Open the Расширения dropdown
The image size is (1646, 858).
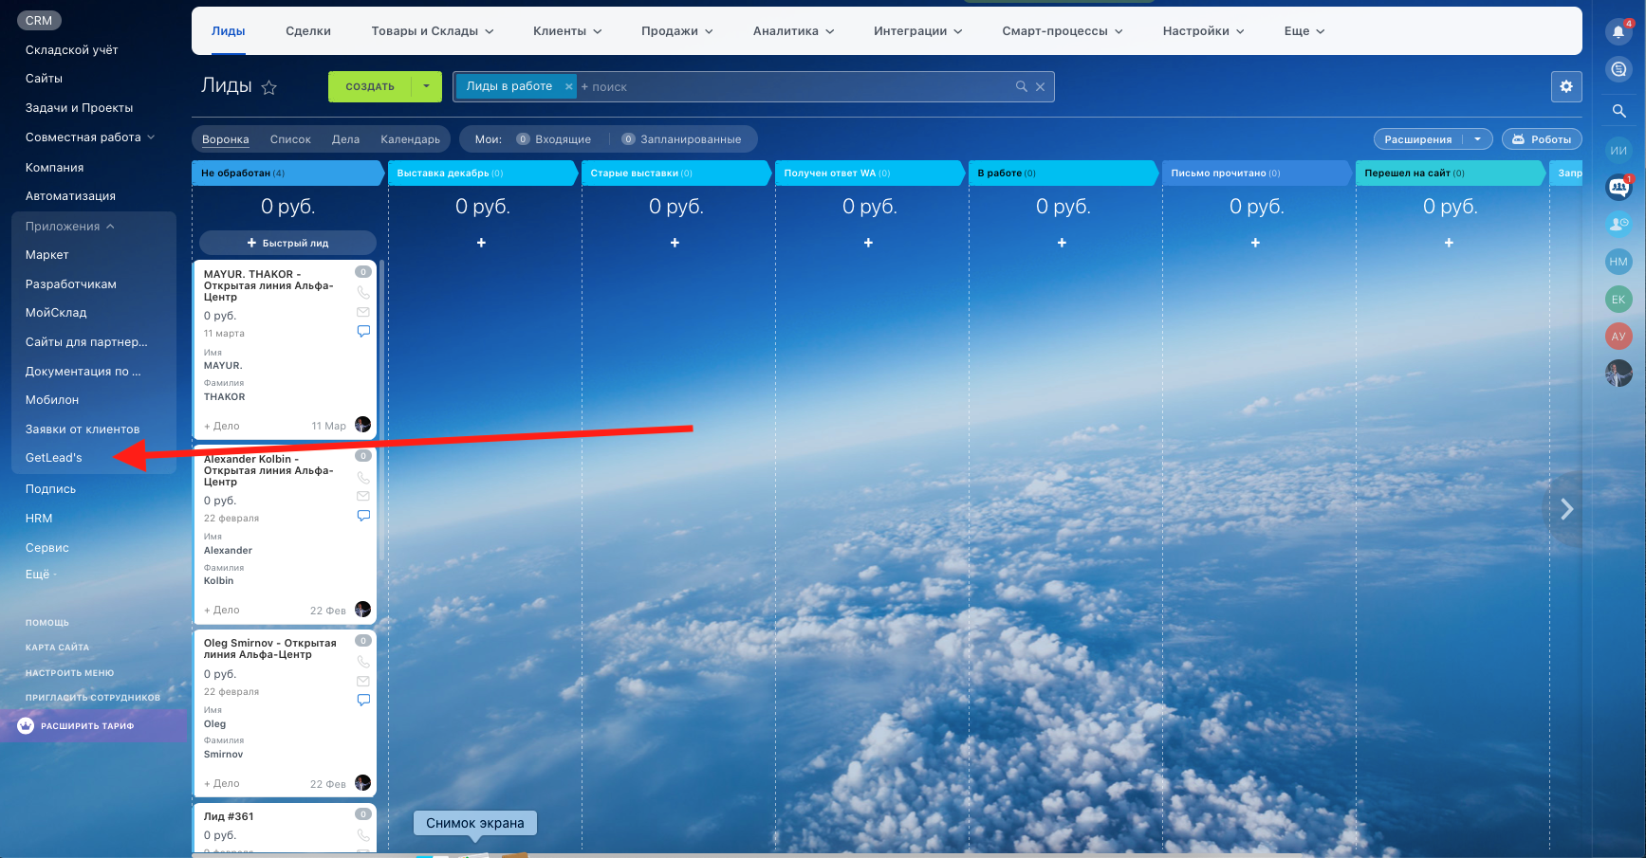coord(1477,139)
